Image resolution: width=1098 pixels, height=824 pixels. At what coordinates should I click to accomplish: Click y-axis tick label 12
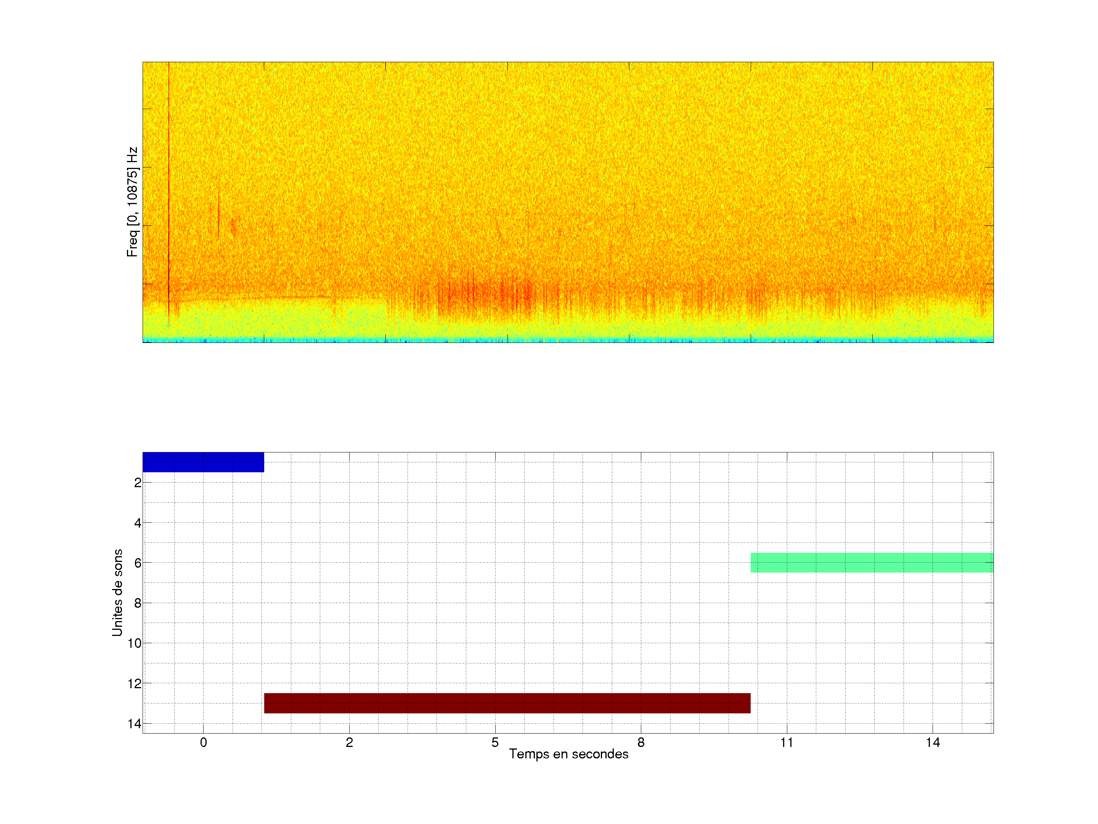click(135, 684)
